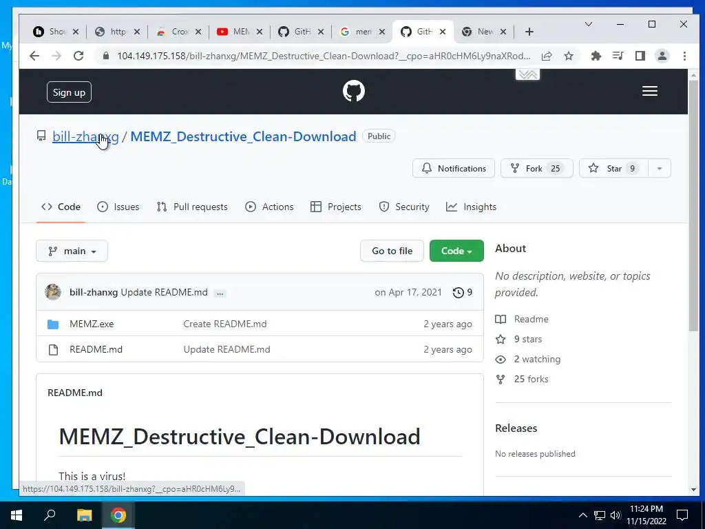Click the scrollbar down arrow
Image resolution: width=705 pixels, height=529 pixels.
(693, 490)
